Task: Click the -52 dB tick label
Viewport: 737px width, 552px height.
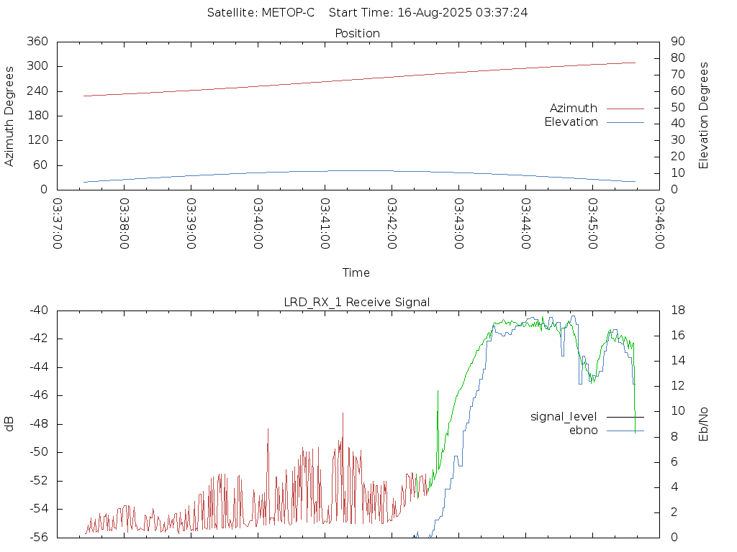Action: pos(39,481)
